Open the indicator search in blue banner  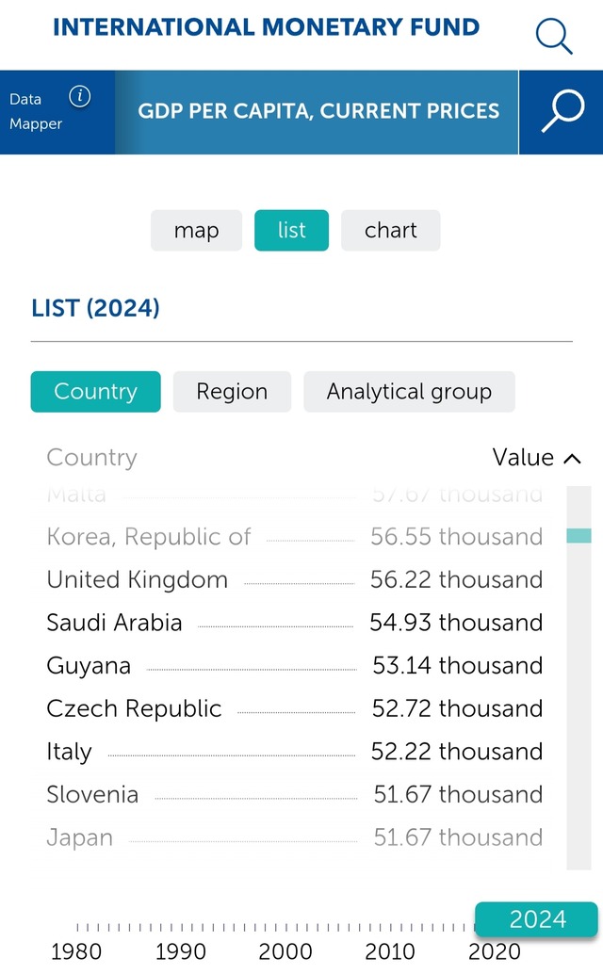coord(562,112)
